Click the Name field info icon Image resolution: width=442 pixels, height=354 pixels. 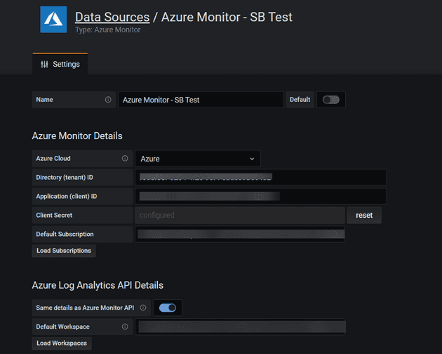108,100
